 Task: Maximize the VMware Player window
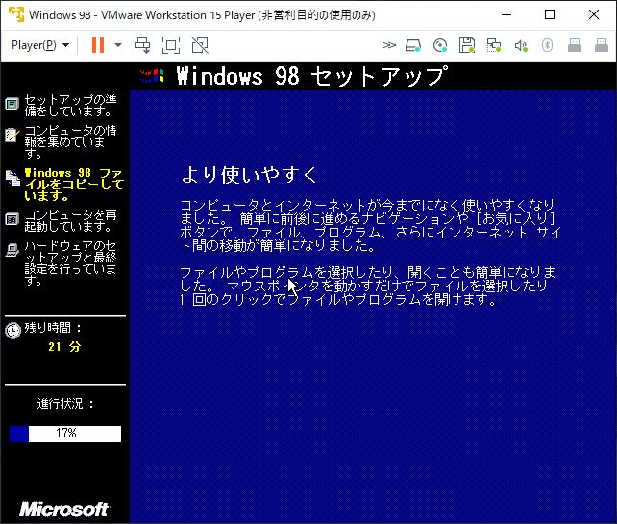click(x=550, y=14)
